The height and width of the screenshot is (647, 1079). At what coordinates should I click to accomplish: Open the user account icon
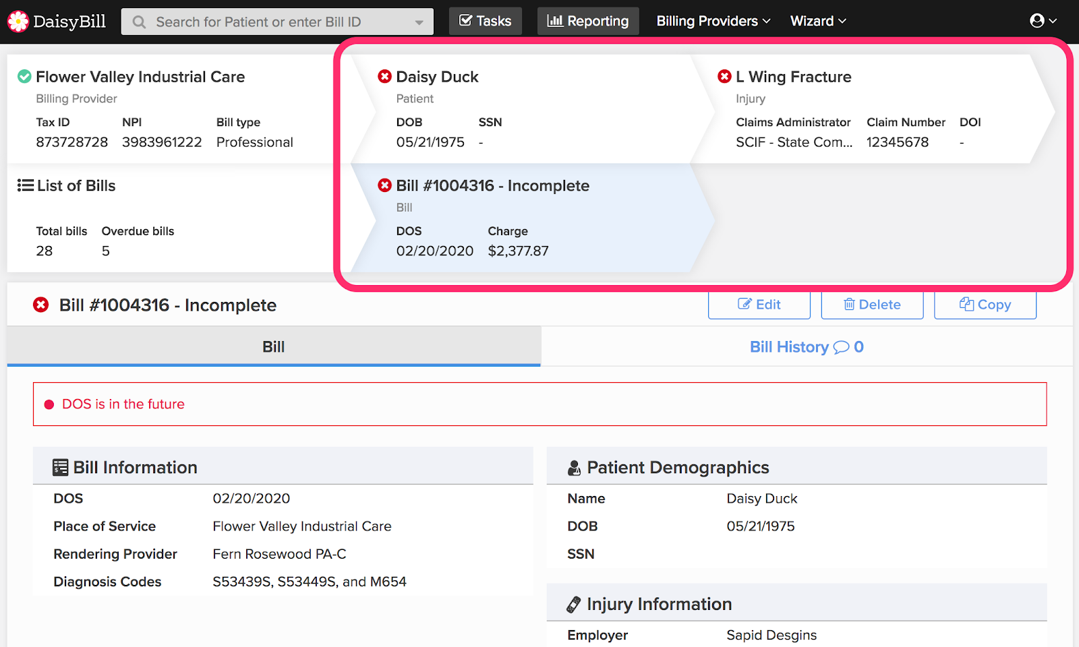tap(1037, 21)
